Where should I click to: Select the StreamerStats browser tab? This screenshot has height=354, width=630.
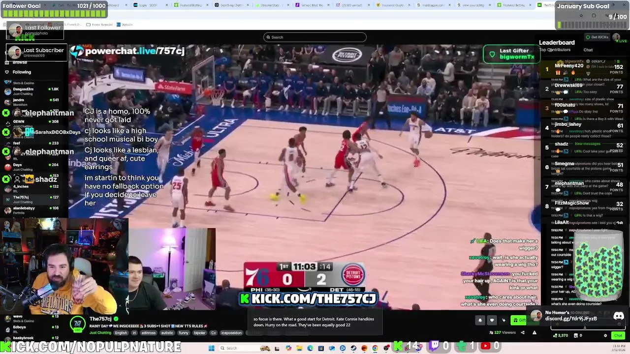coord(271,5)
